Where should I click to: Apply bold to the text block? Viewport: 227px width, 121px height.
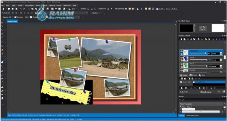(x=21, y=13)
